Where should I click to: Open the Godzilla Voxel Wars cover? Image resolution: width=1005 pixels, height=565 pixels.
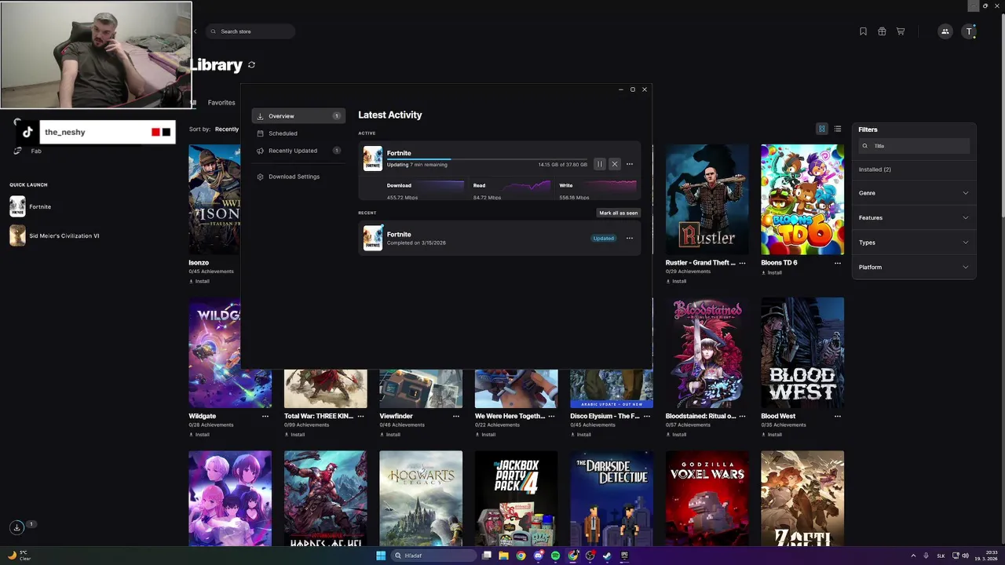(x=707, y=498)
